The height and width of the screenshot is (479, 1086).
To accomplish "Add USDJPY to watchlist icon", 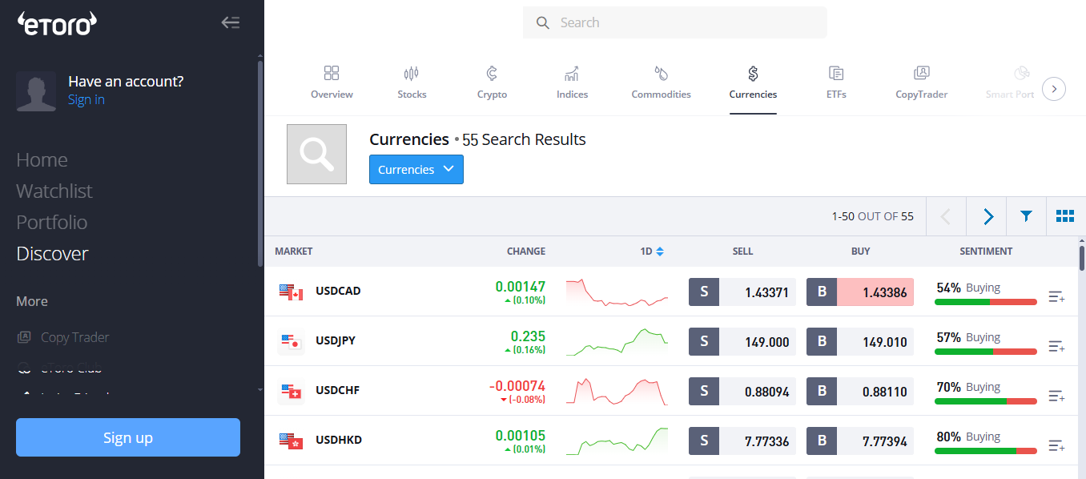I will [x=1056, y=347].
